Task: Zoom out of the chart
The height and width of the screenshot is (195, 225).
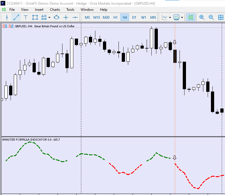Action: pos(211,18)
